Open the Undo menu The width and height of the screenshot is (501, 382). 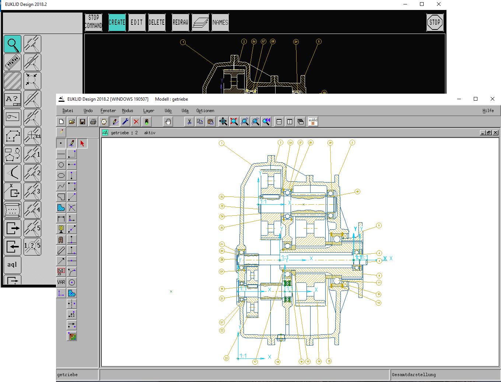click(88, 111)
